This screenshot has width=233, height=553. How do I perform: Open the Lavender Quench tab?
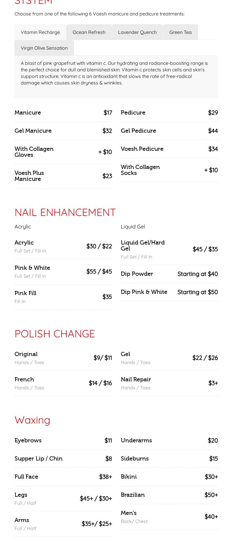point(137,32)
